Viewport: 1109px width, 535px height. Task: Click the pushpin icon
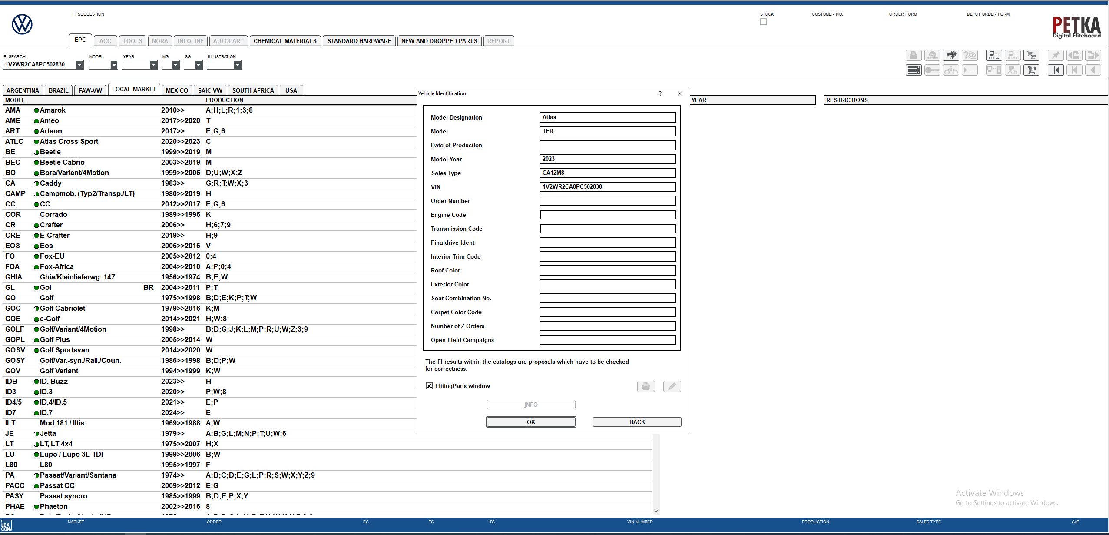coord(1056,55)
